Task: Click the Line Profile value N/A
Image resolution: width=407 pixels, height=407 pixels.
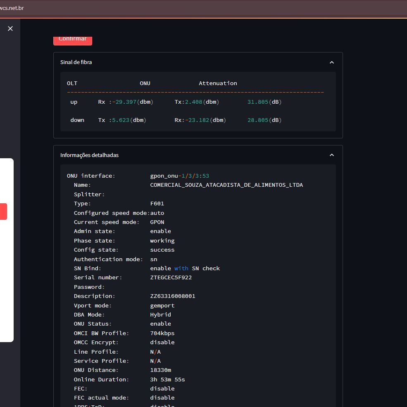Action: (x=155, y=352)
